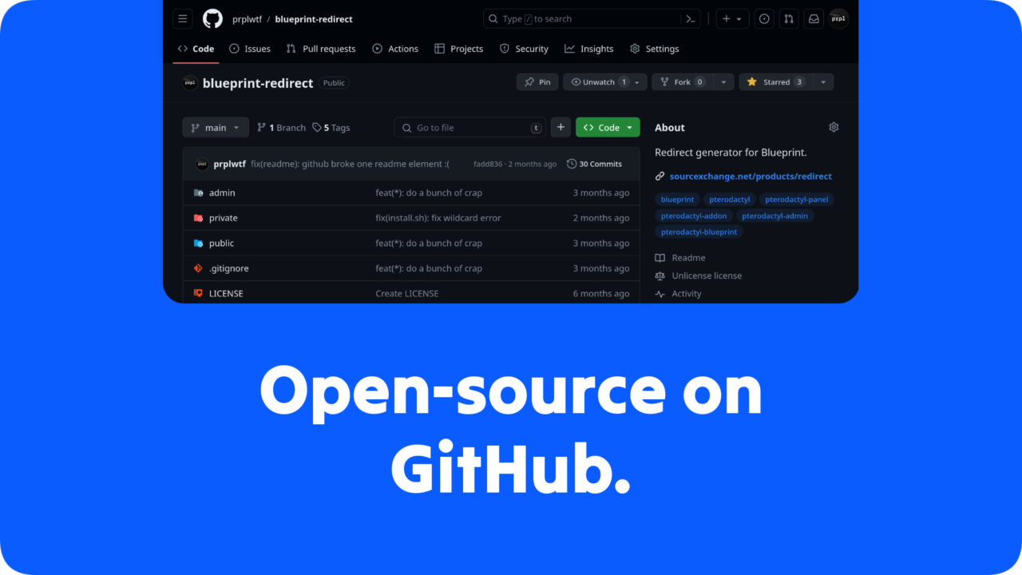Open the Security tab

click(x=524, y=49)
